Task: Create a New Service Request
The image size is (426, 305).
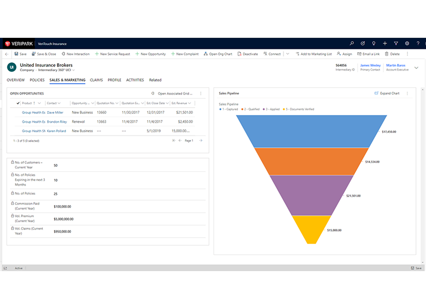Action: click(113, 54)
